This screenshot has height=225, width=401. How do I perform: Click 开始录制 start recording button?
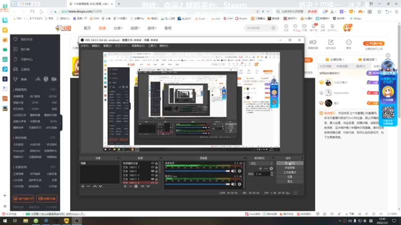(x=290, y=168)
